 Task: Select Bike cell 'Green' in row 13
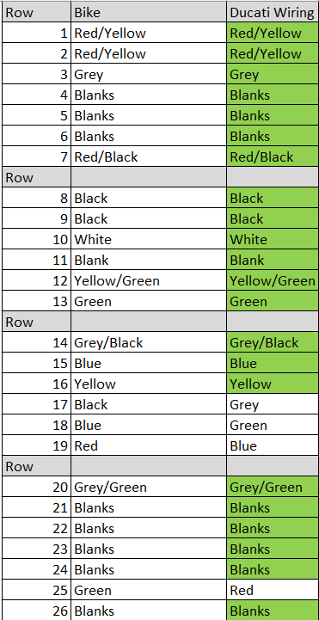[x=149, y=301]
